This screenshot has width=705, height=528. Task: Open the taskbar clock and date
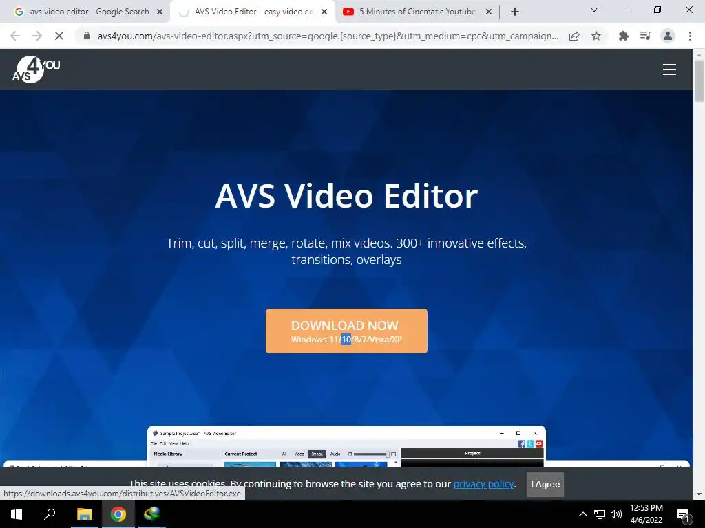tap(646, 514)
